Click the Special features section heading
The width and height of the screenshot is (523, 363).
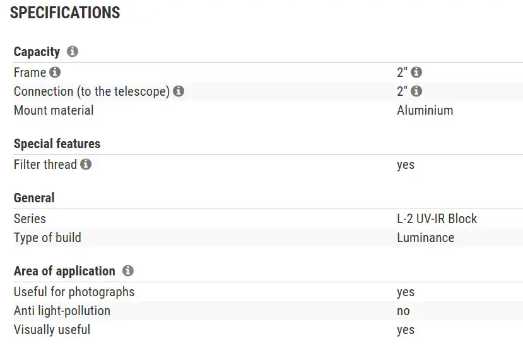tap(57, 144)
